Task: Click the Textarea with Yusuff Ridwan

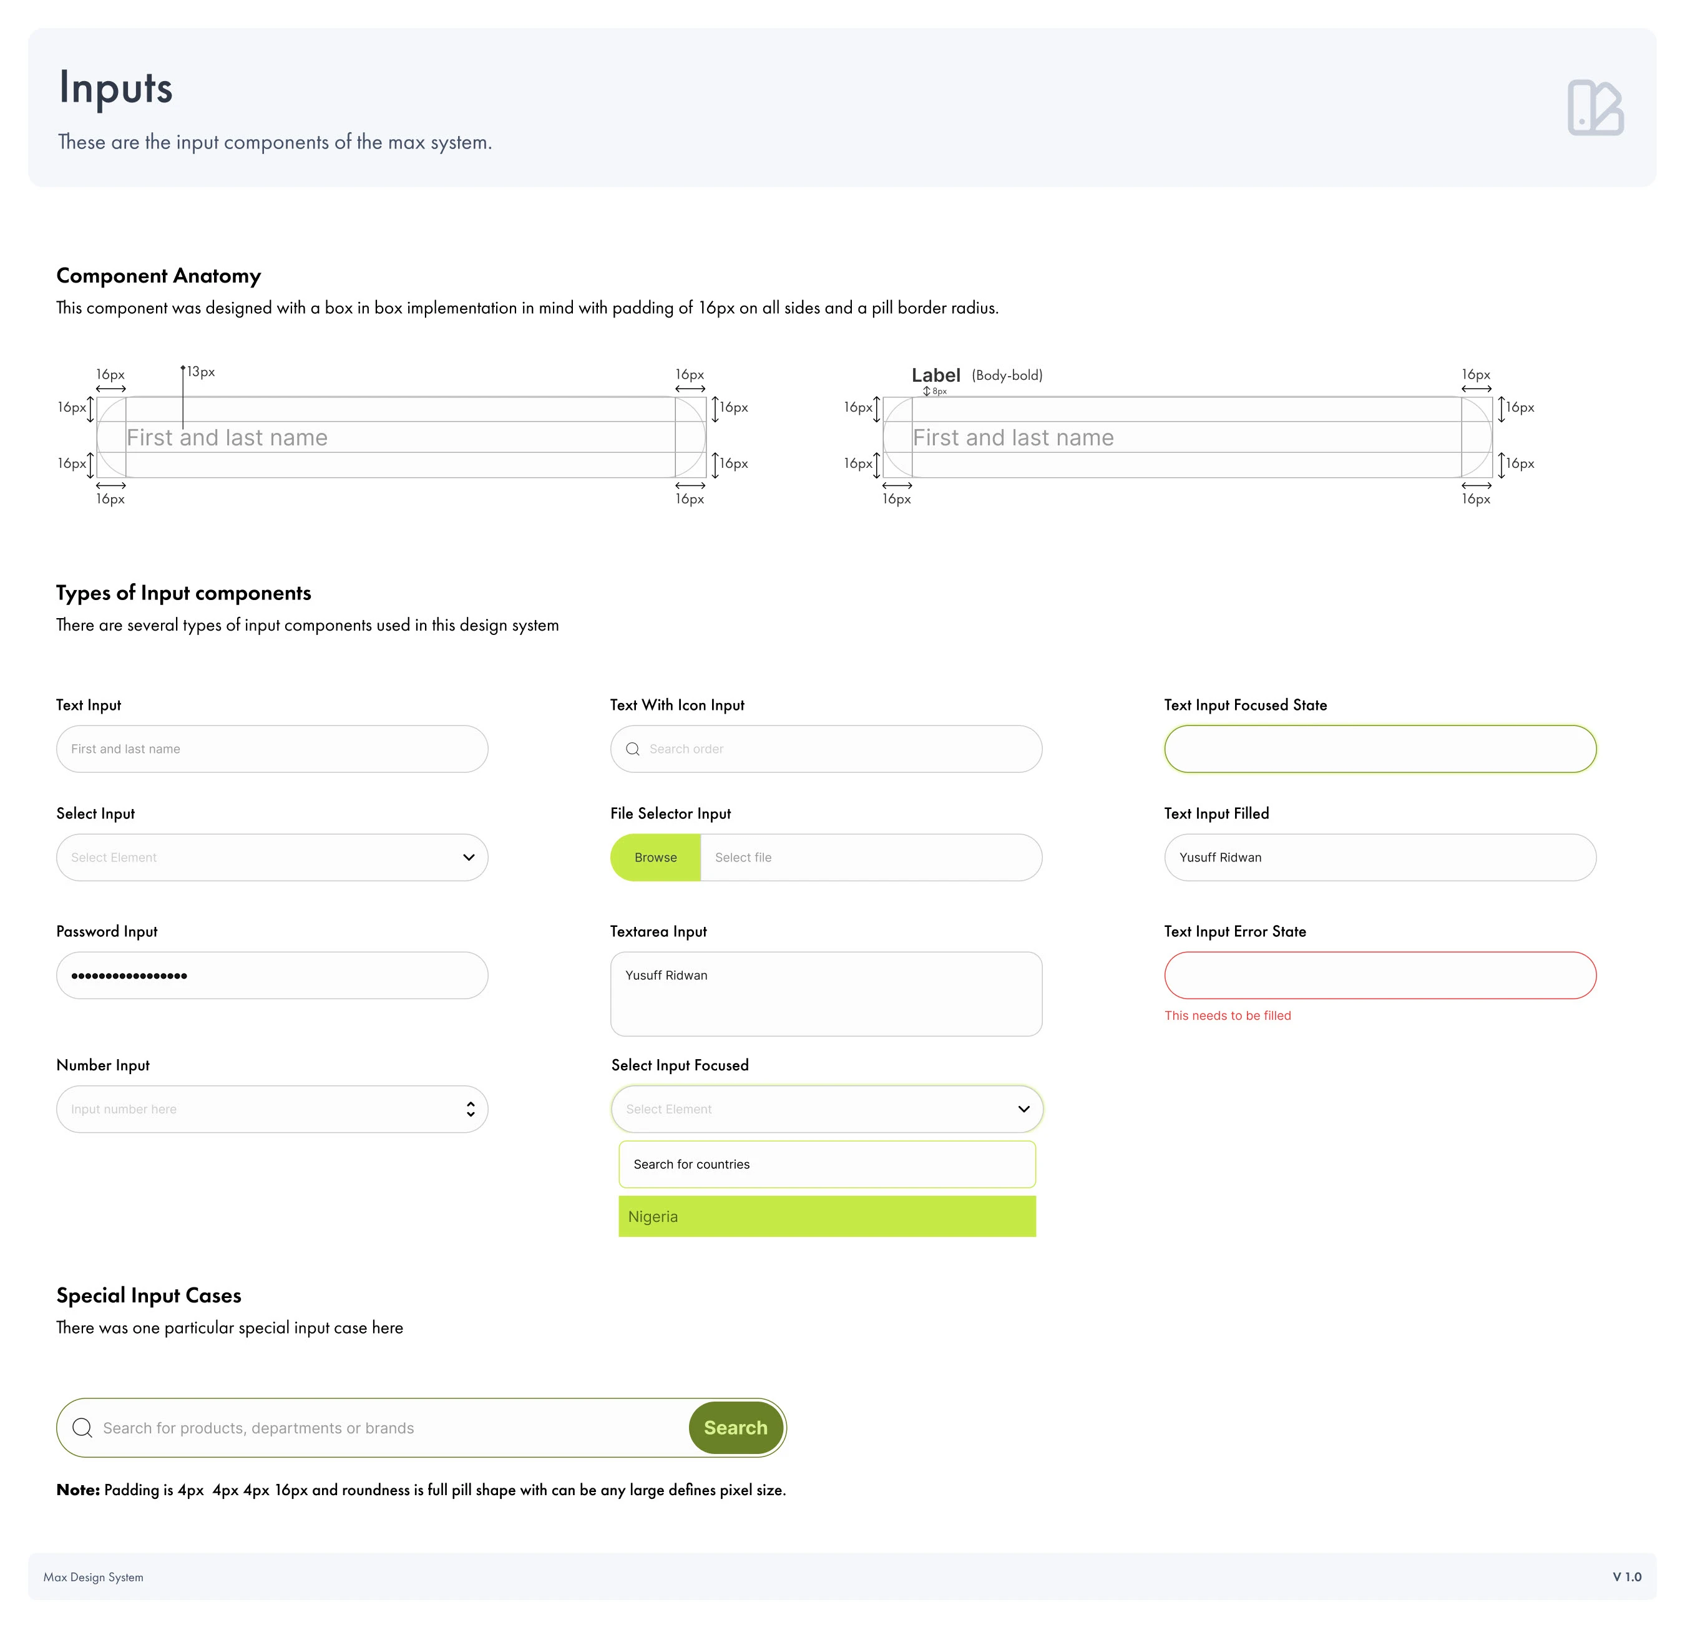Action: pos(826,994)
